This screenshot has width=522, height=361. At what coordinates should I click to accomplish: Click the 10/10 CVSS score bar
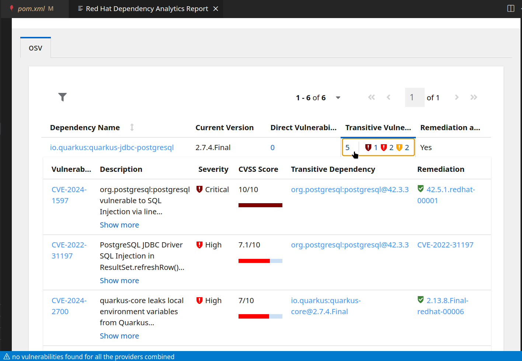point(260,205)
